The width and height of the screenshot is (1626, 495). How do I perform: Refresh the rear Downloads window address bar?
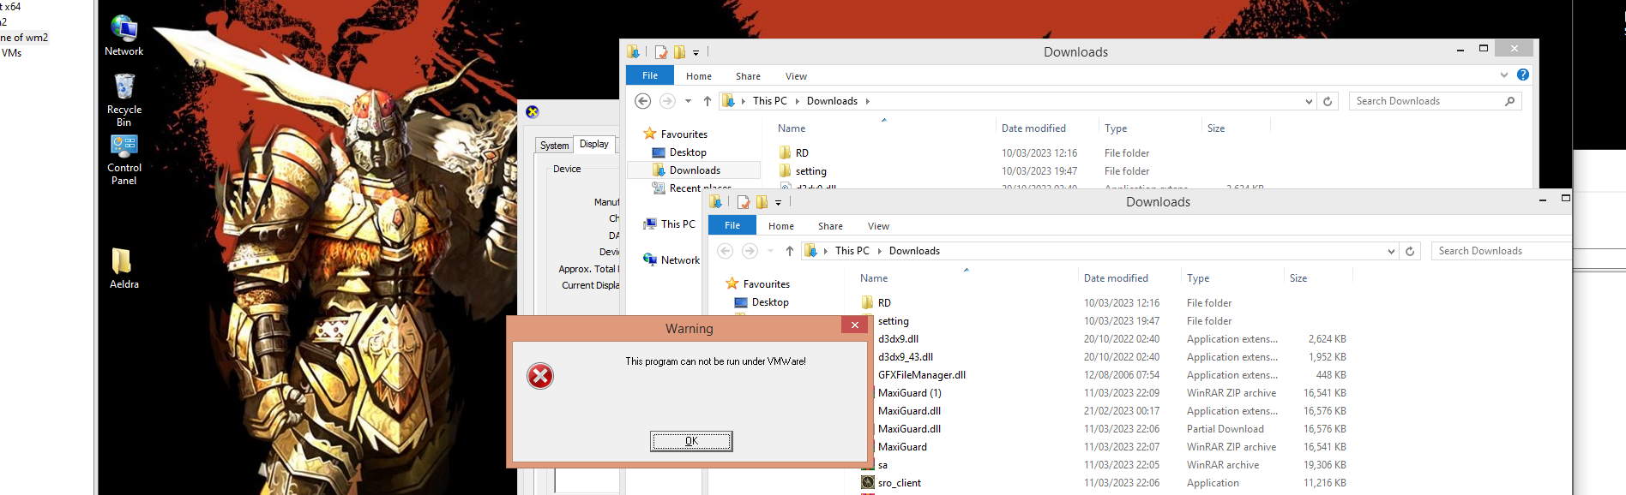pos(1328,101)
